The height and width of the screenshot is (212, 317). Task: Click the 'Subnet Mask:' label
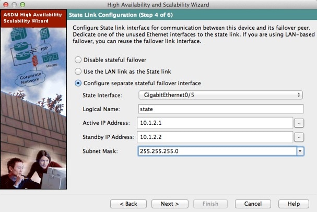(100, 151)
